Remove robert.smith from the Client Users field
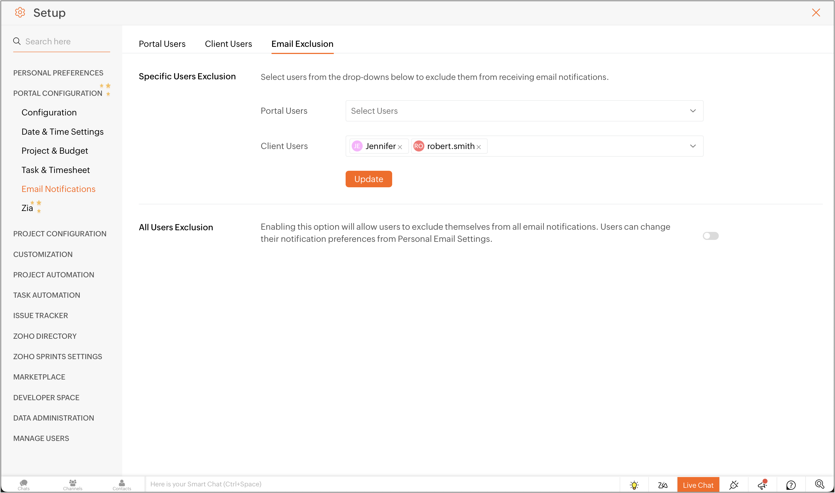The image size is (835, 493). pyautogui.click(x=479, y=147)
